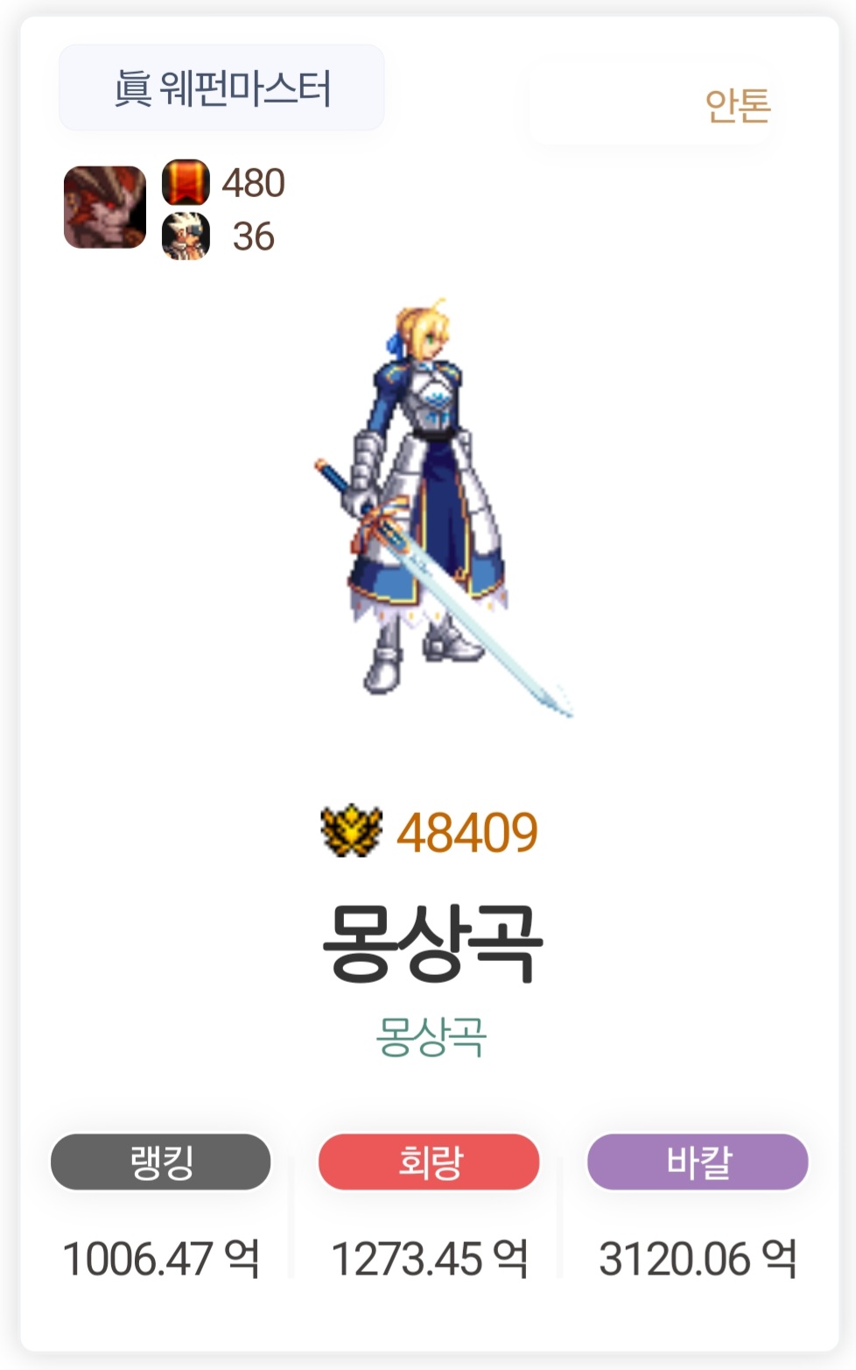856x1370 pixels.
Task: Click the 3120.06 억 damage value
Action: click(698, 1259)
